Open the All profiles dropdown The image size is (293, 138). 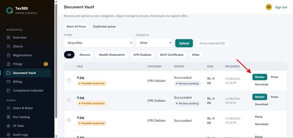point(99,43)
